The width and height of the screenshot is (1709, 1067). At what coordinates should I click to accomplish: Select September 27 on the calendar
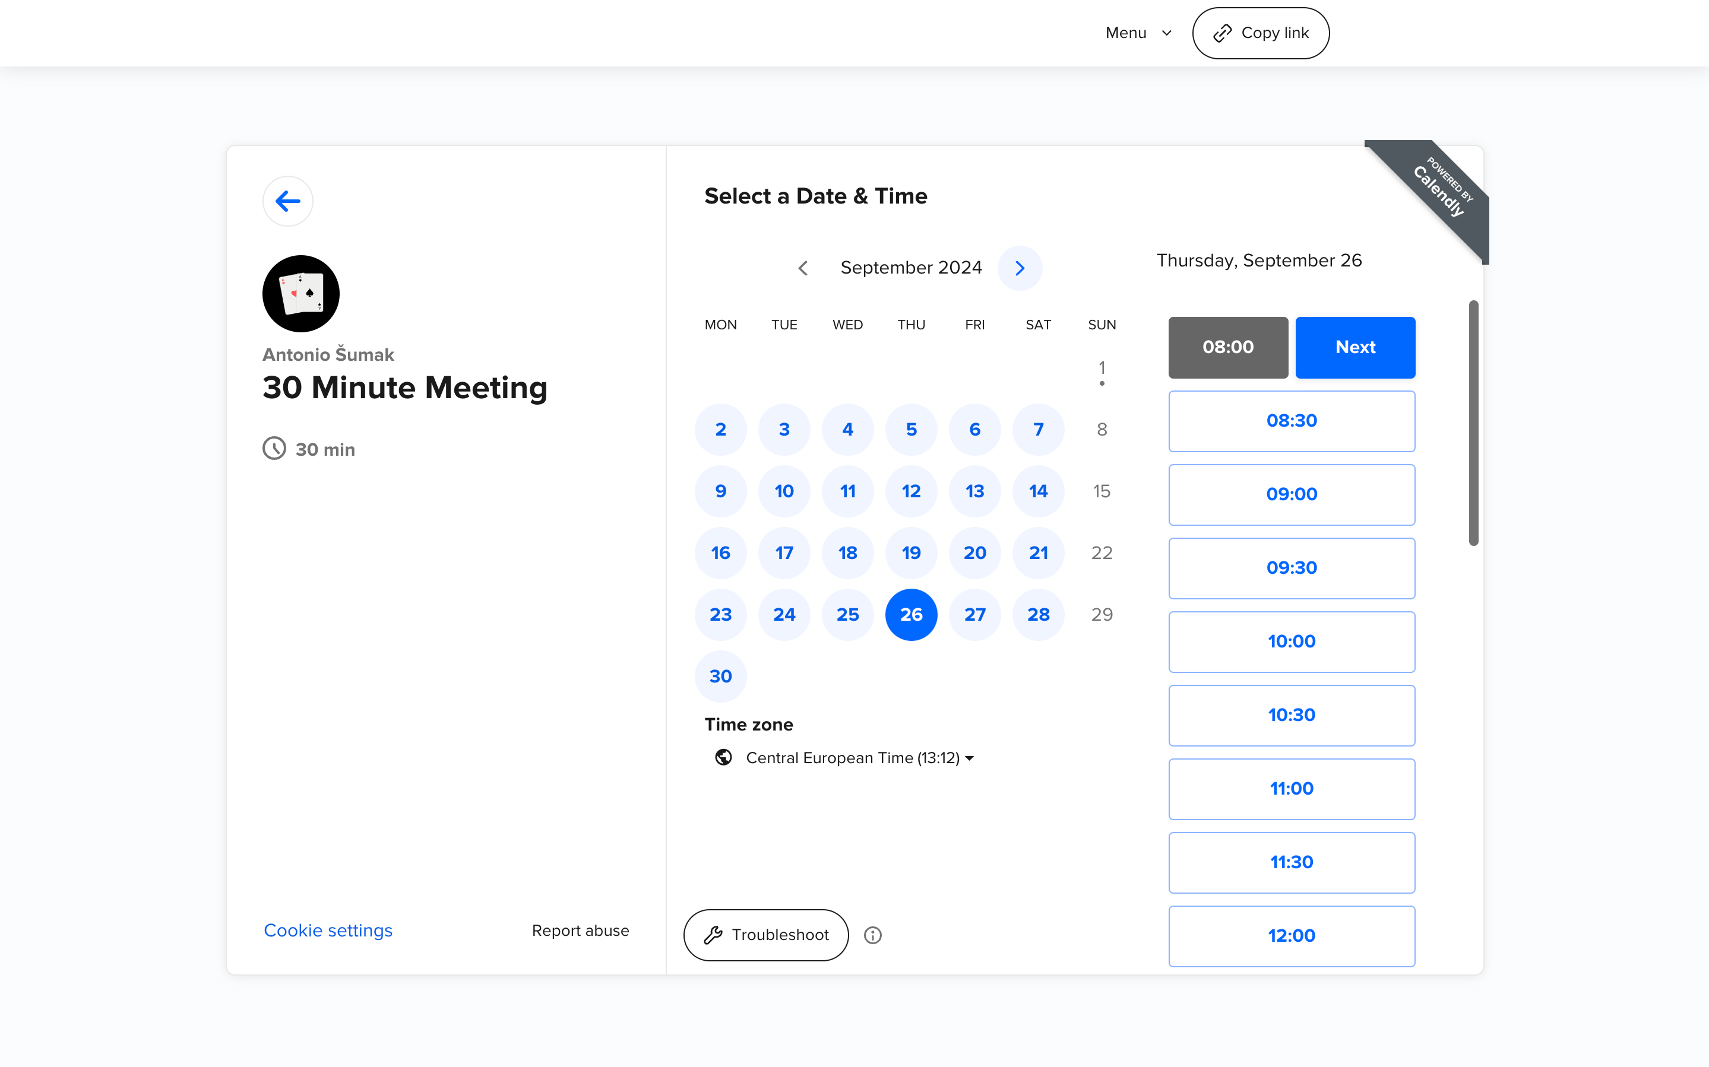coord(974,615)
